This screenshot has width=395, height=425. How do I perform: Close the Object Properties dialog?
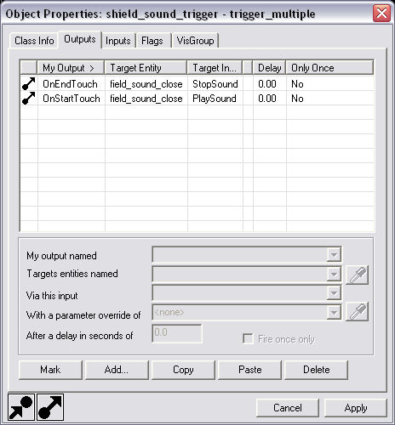click(381, 14)
